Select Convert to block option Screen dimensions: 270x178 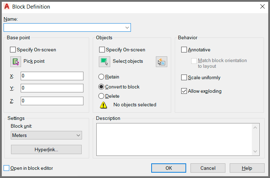coord(101,87)
